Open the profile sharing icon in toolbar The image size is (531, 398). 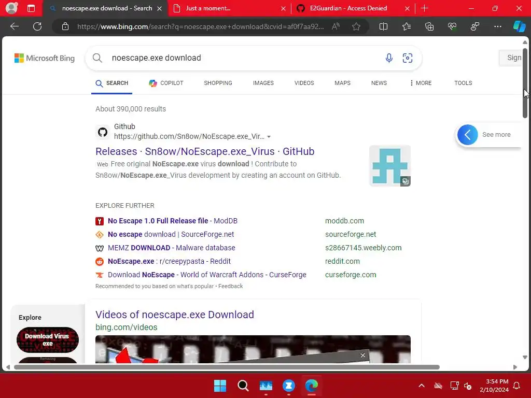[475, 26]
